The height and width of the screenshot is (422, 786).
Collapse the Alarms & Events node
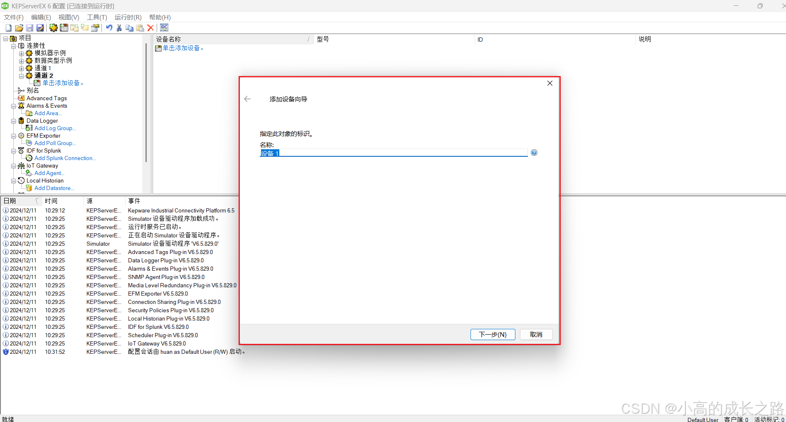[x=14, y=106]
